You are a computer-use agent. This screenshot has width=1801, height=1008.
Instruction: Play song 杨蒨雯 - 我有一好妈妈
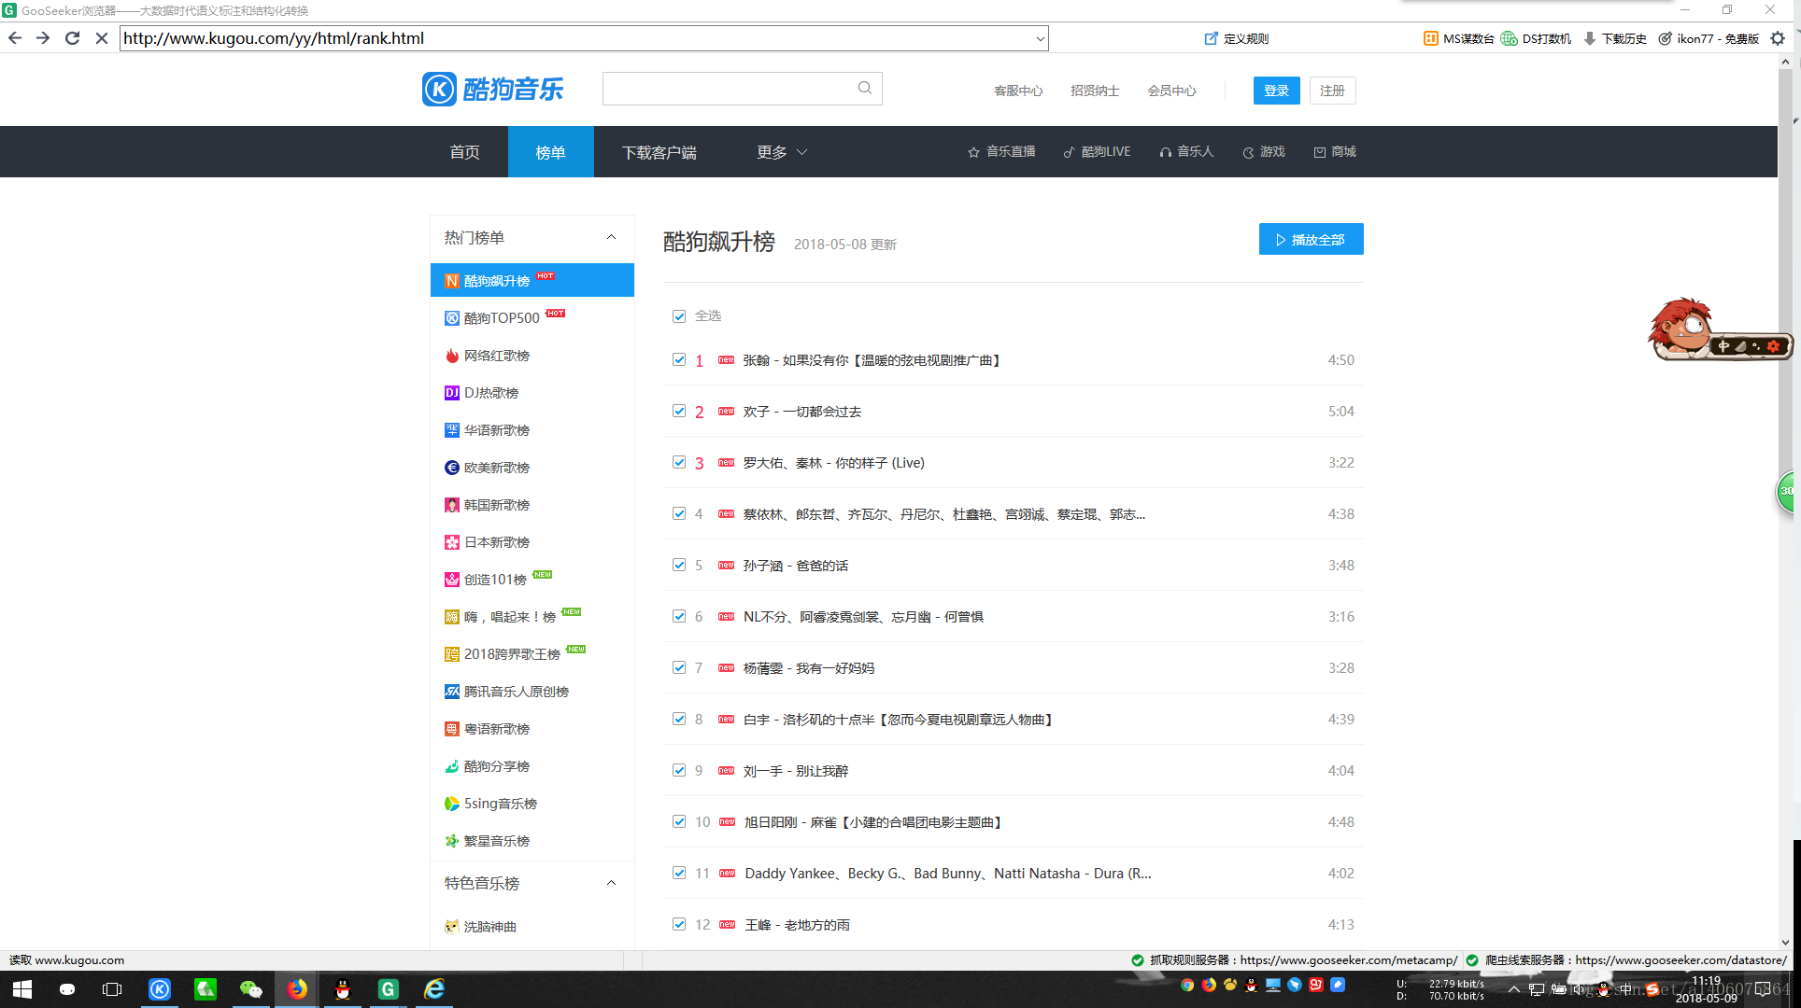coord(809,668)
